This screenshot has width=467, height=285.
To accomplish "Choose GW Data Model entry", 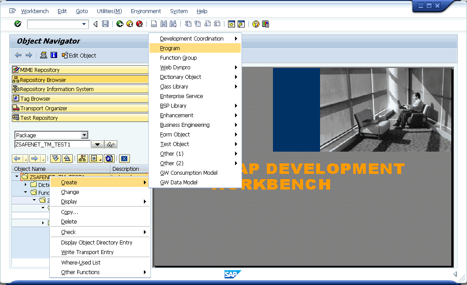I will [195, 182].
